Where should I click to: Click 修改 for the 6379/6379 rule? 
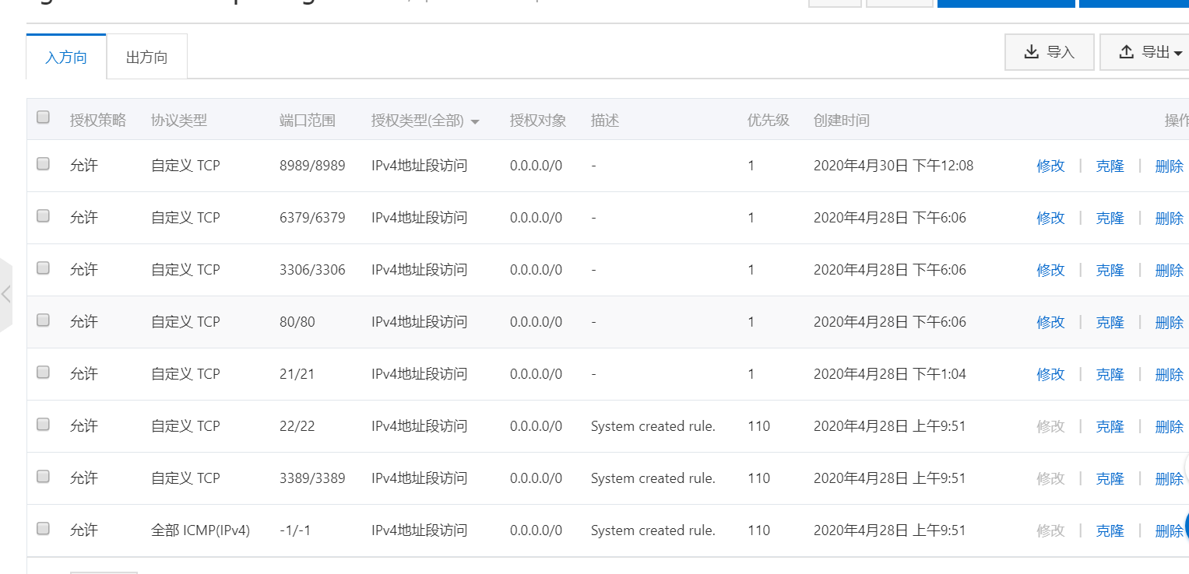[1050, 218]
